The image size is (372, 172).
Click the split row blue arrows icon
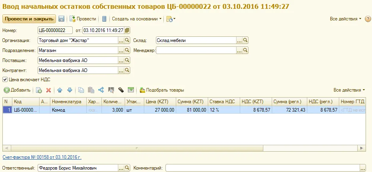pos(101,90)
